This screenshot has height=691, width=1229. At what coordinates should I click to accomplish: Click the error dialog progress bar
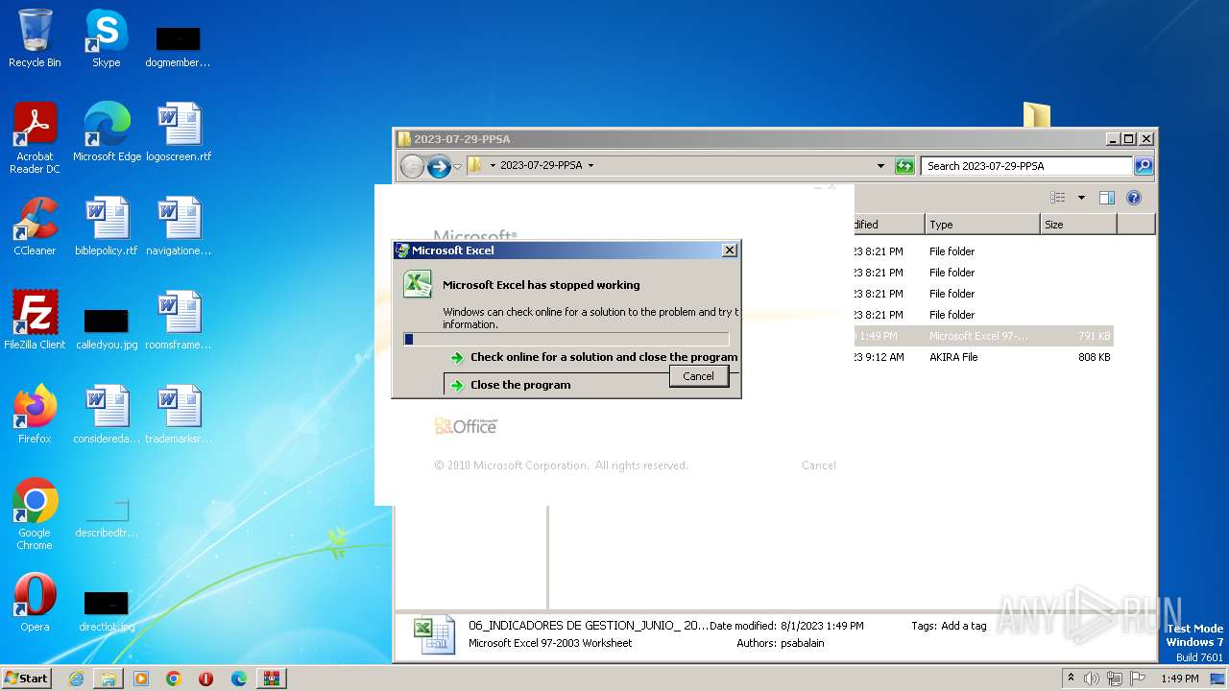pyautogui.click(x=566, y=339)
